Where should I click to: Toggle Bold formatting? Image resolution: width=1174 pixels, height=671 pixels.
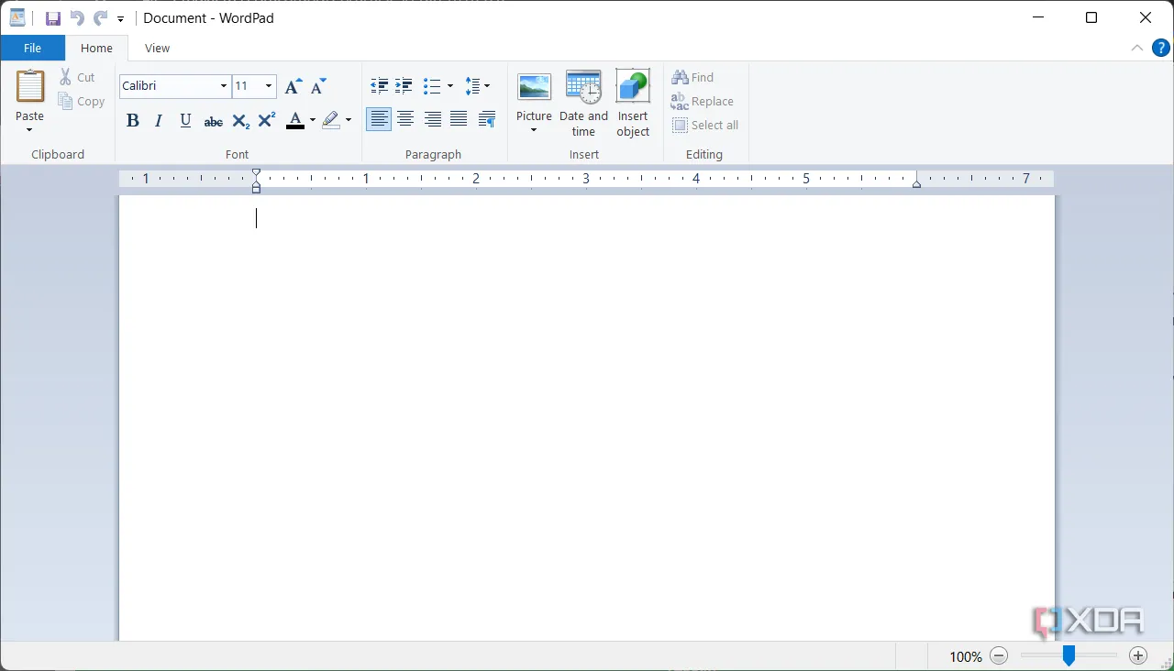tap(133, 121)
